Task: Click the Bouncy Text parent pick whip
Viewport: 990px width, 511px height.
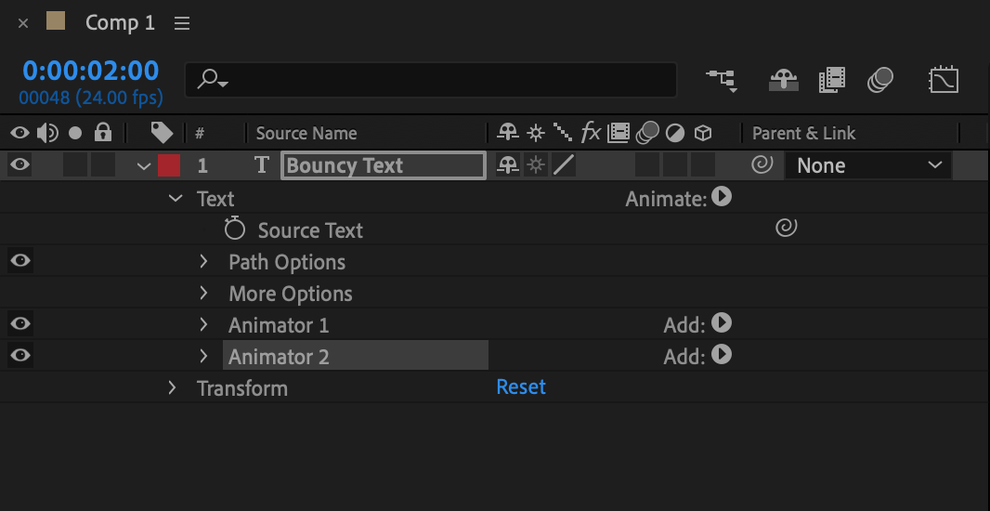Action: click(x=762, y=165)
